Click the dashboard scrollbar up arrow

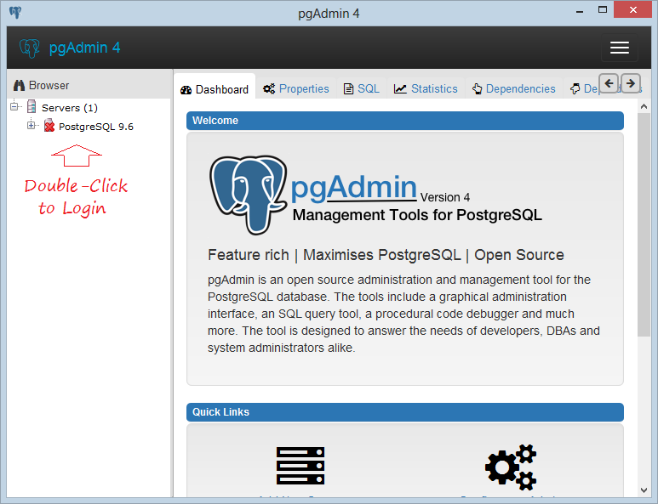coord(644,107)
